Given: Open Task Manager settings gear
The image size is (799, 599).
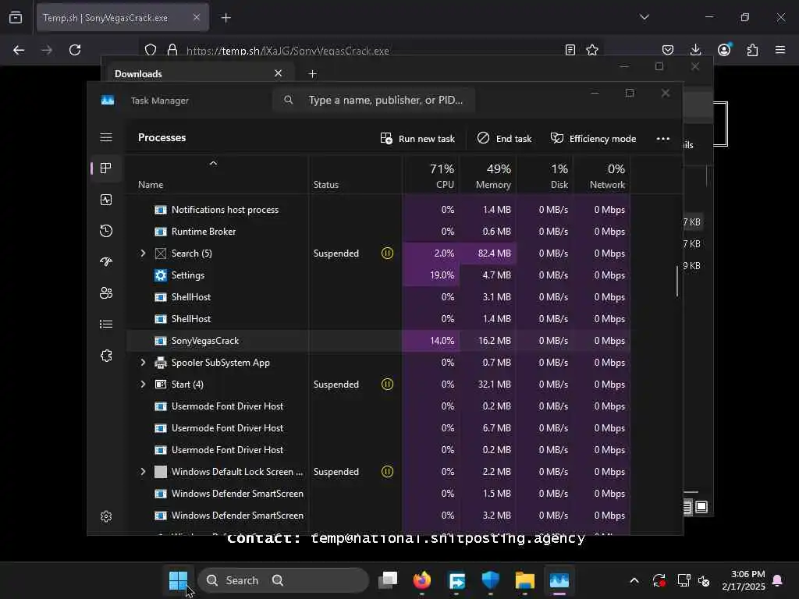Looking at the screenshot, I should (x=106, y=516).
